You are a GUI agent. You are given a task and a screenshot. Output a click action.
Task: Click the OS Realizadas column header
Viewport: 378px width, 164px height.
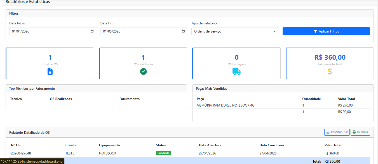[x=61, y=99]
